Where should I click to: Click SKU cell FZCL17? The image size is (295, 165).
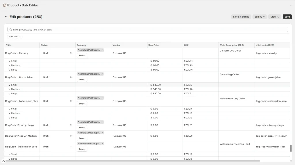coord(201,154)
